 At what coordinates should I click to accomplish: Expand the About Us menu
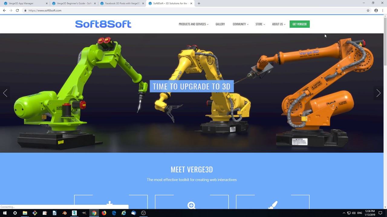pos(278,24)
